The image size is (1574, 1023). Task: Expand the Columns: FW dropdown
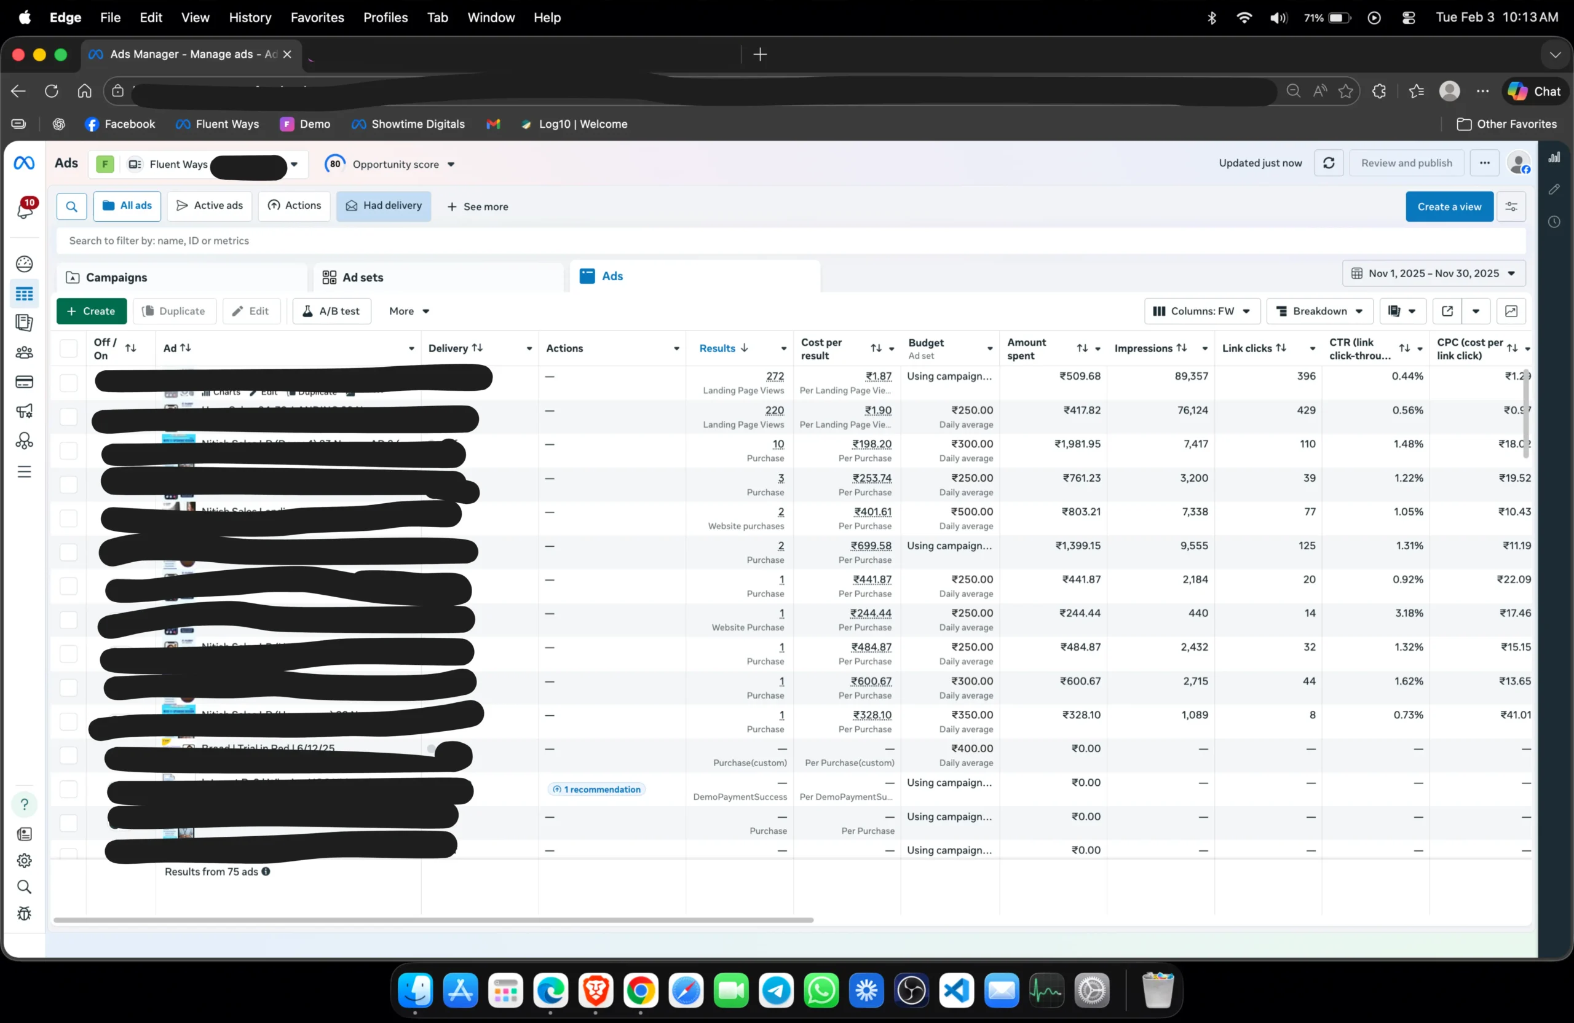click(x=1201, y=312)
